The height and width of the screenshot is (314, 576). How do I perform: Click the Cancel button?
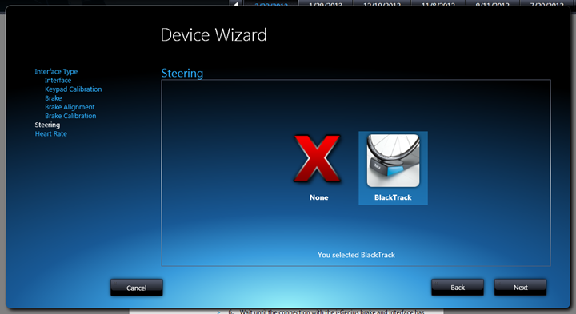click(x=136, y=288)
